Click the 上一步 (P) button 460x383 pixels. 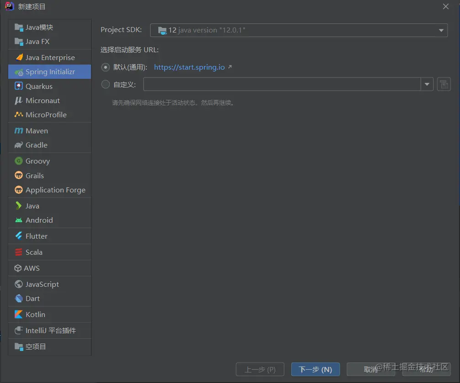tap(260, 369)
